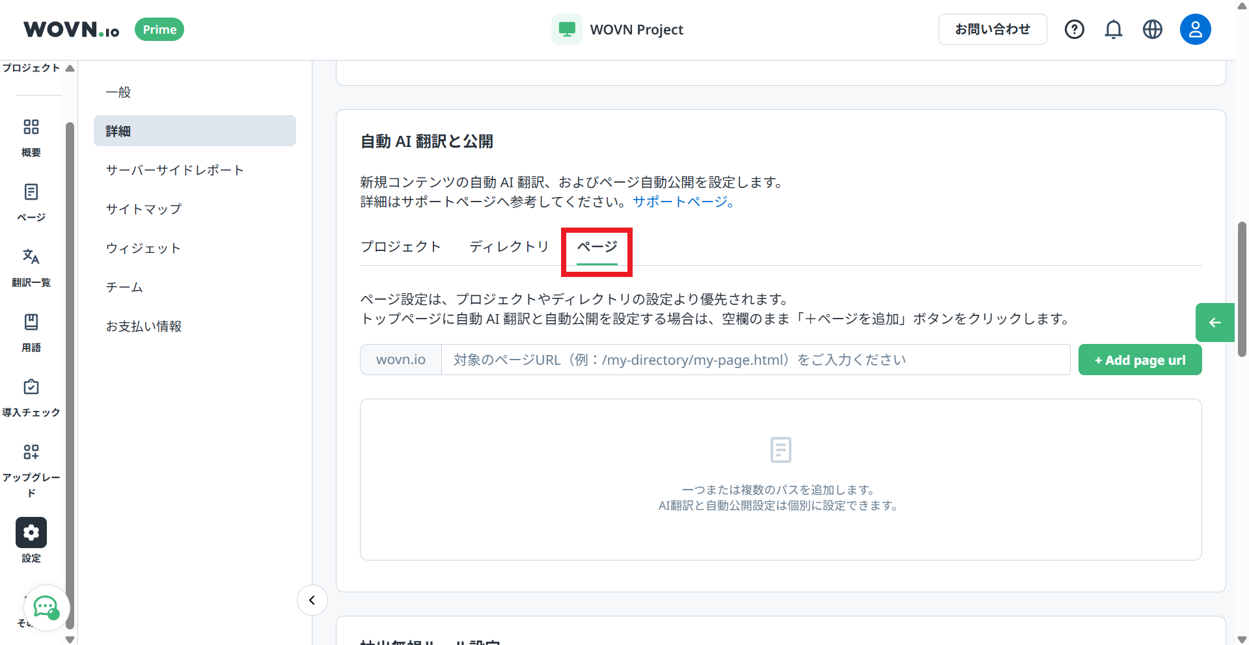
Task: Open the 設定 settings gear icon
Action: pyautogui.click(x=31, y=533)
